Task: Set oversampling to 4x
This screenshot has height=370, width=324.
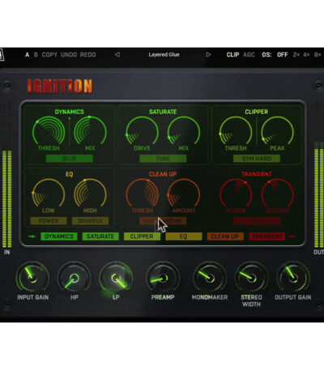Action: click(x=306, y=55)
